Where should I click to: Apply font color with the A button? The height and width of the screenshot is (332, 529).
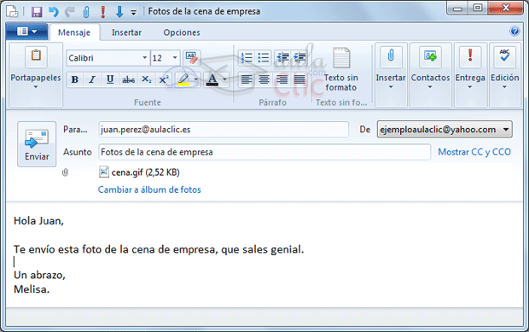[212, 79]
